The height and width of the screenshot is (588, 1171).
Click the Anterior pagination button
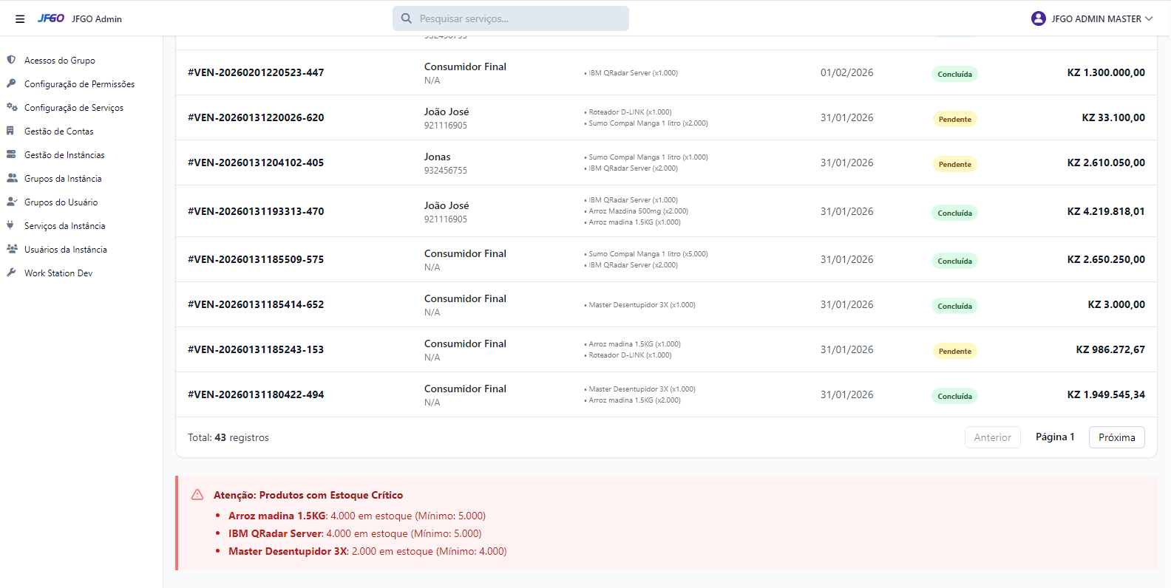[x=992, y=437]
